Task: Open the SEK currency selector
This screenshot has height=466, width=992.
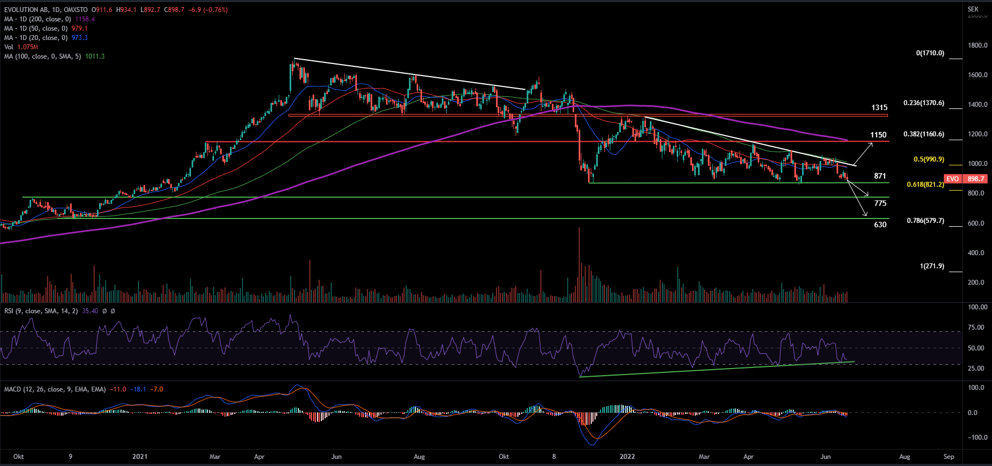Action: click(973, 9)
